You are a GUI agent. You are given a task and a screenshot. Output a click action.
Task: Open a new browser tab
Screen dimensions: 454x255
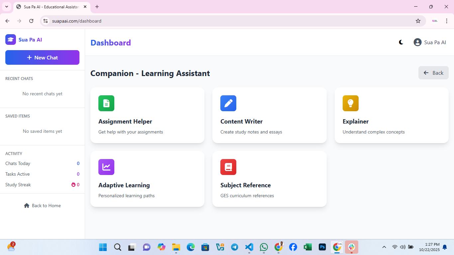point(97,7)
